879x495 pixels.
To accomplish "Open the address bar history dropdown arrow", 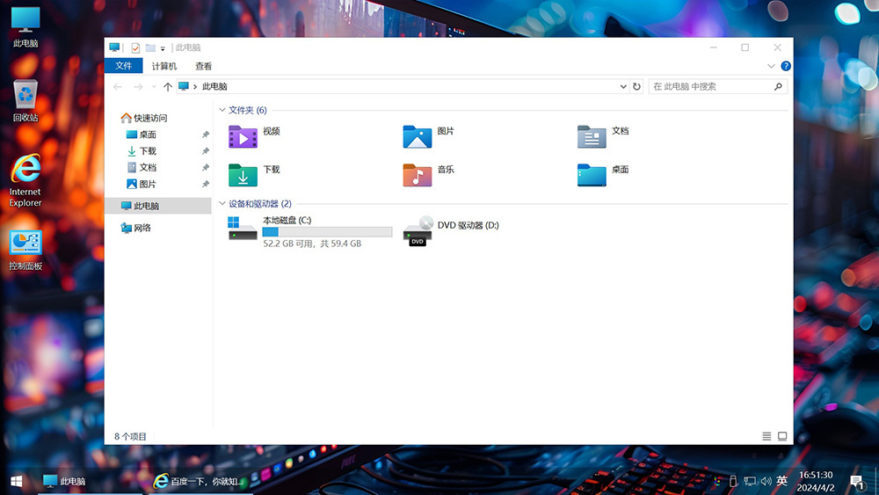I will (x=622, y=87).
